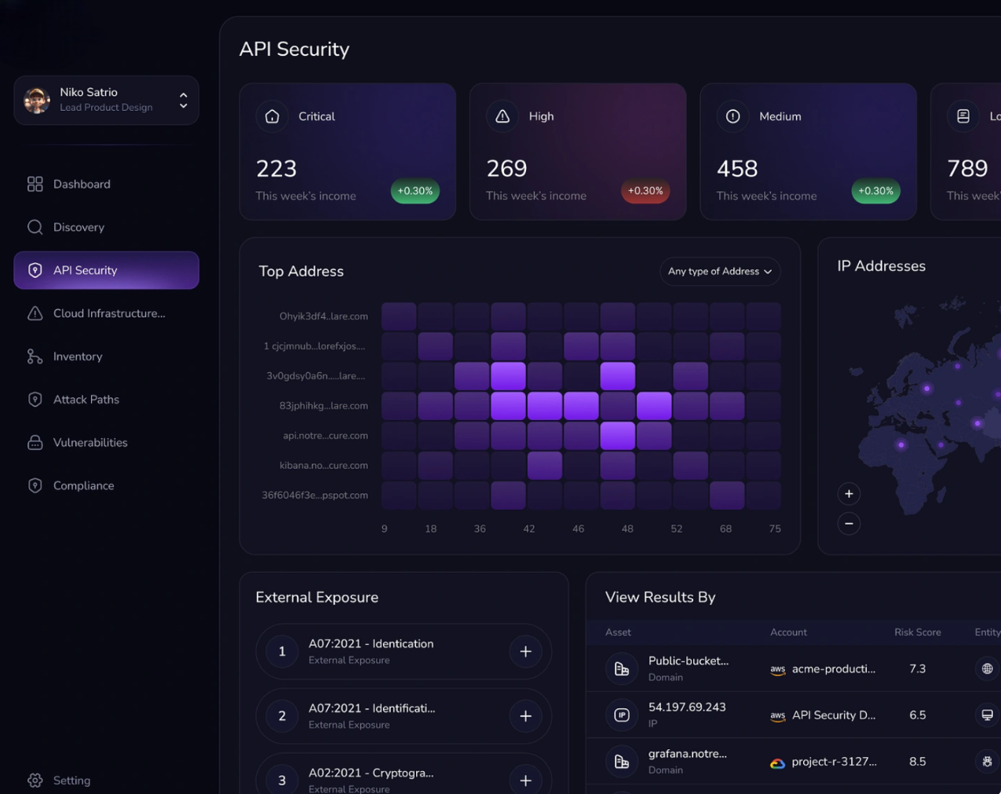This screenshot has width=1001, height=794.
Task: Click the Attack Paths shield icon
Action: (35, 399)
